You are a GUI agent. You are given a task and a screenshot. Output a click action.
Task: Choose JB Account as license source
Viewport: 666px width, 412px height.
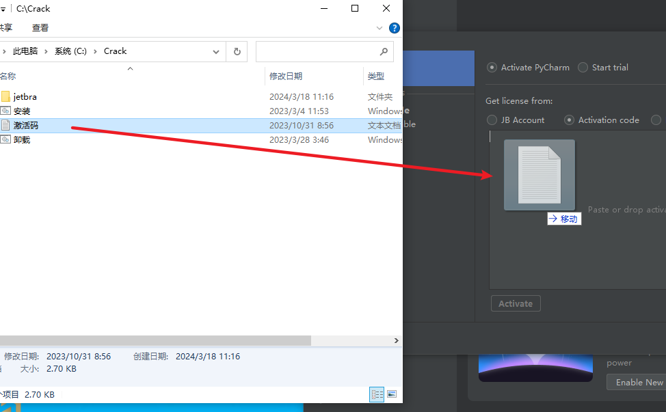pos(492,120)
